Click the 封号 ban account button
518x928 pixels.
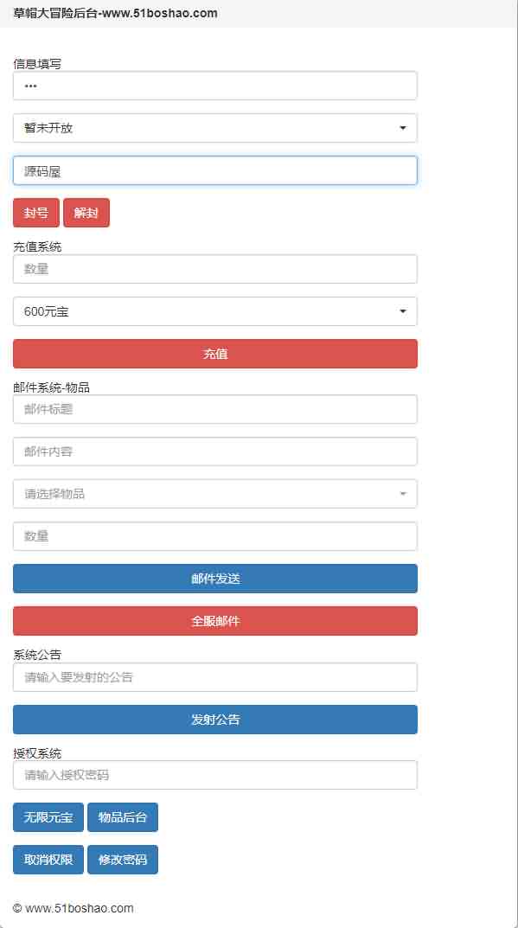(35, 212)
